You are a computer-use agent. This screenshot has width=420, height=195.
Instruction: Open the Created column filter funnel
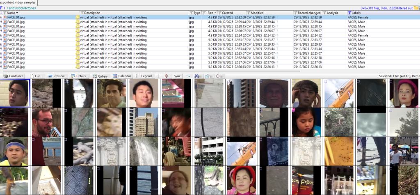pos(219,13)
